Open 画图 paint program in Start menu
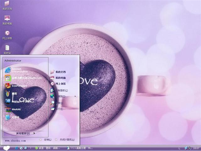The width and height of the screenshot is (201, 151). [x=11, y=94]
